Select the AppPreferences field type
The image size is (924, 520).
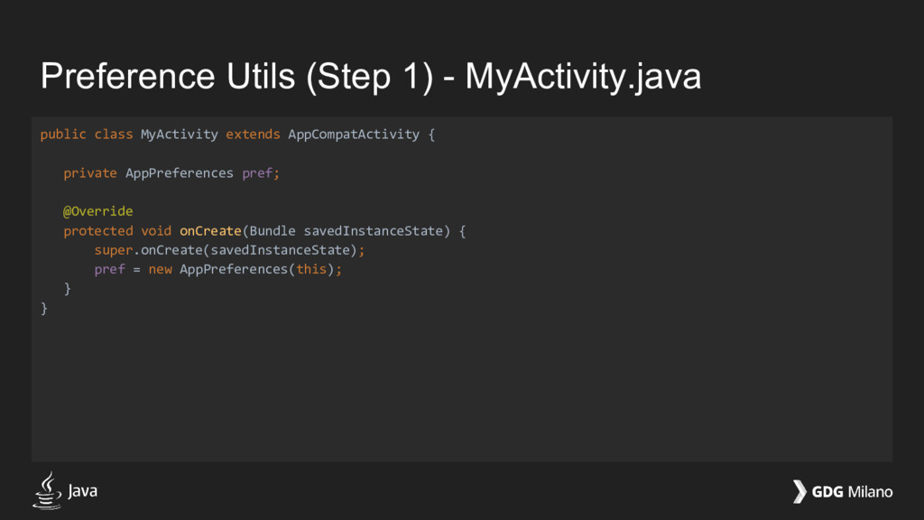point(180,173)
